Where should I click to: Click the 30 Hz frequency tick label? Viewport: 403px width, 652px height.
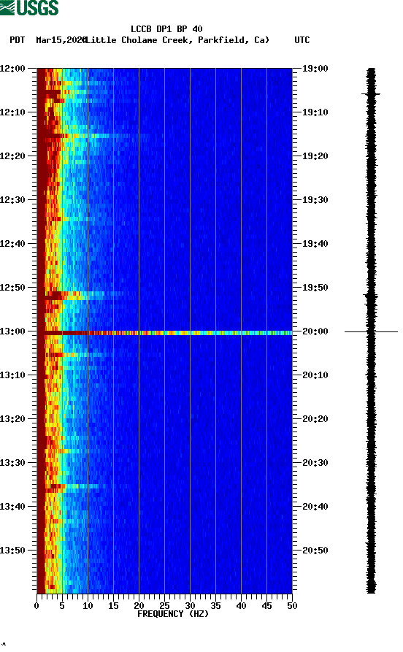point(190,606)
